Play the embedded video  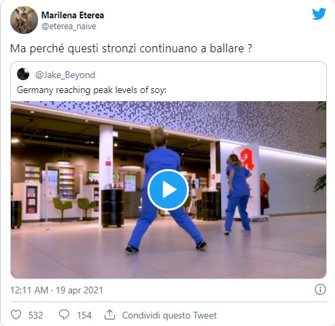[x=168, y=189]
